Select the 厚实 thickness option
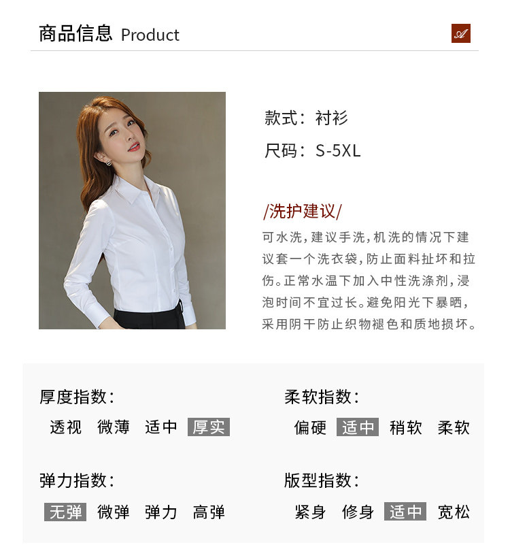Screen dimensions: 510x560 (209, 427)
